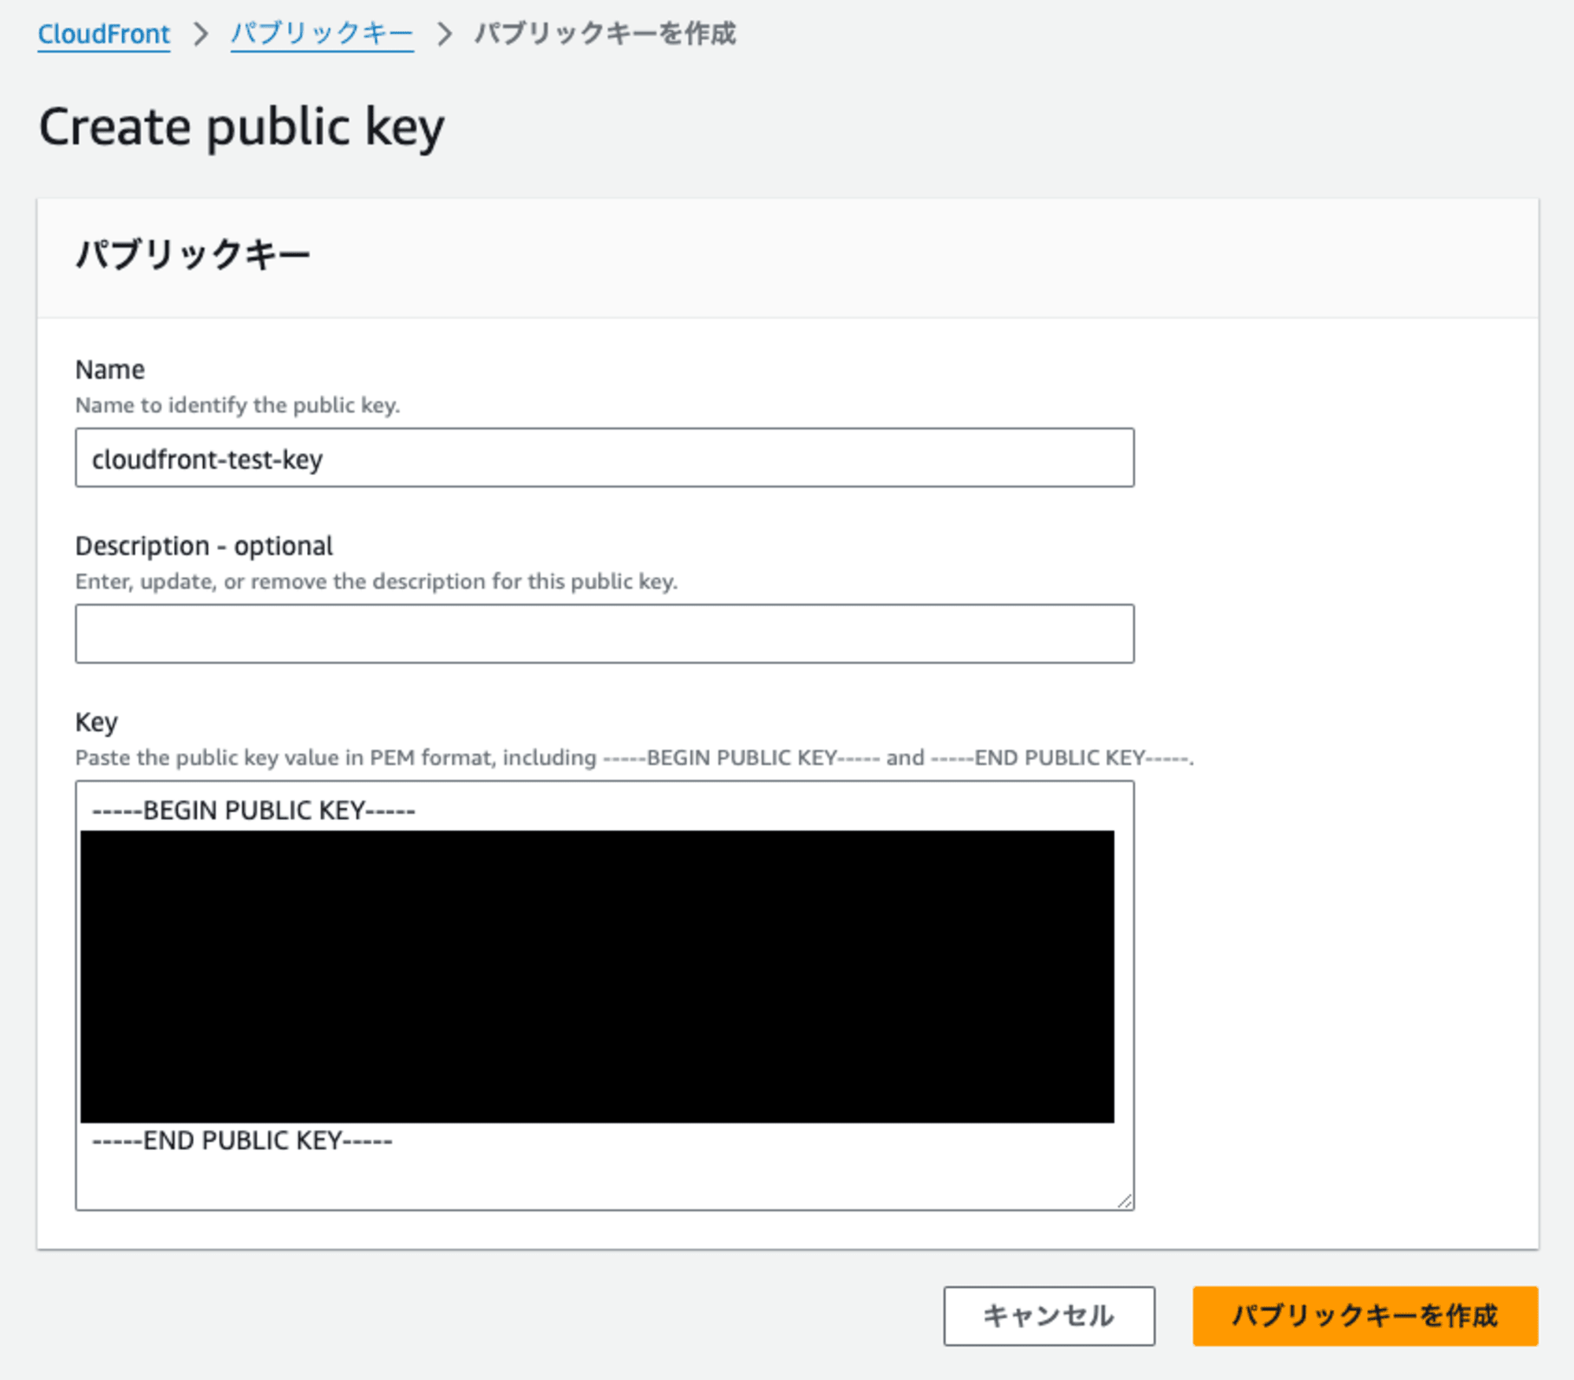The image size is (1574, 1380).
Task: Click the 'Name to identify the public key.' hint
Action: coord(238,405)
